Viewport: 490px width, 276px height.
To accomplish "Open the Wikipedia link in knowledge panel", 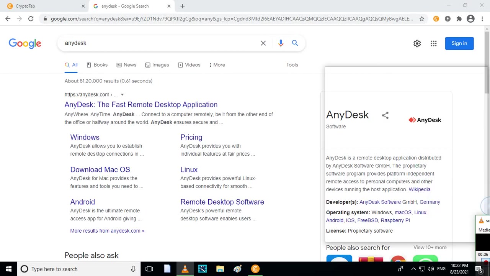I will coord(420,189).
